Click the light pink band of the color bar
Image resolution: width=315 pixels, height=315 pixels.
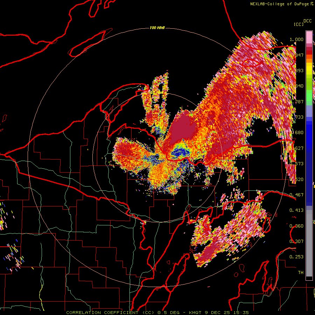[x=309, y=37]
